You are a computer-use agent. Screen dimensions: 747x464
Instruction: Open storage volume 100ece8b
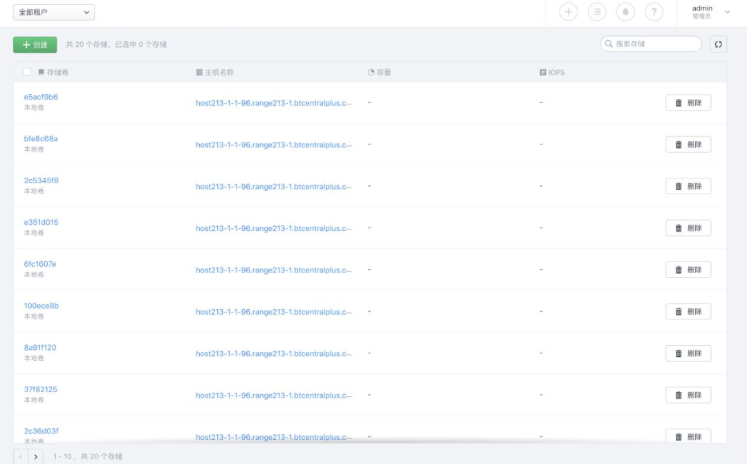(x=41, y=306)
